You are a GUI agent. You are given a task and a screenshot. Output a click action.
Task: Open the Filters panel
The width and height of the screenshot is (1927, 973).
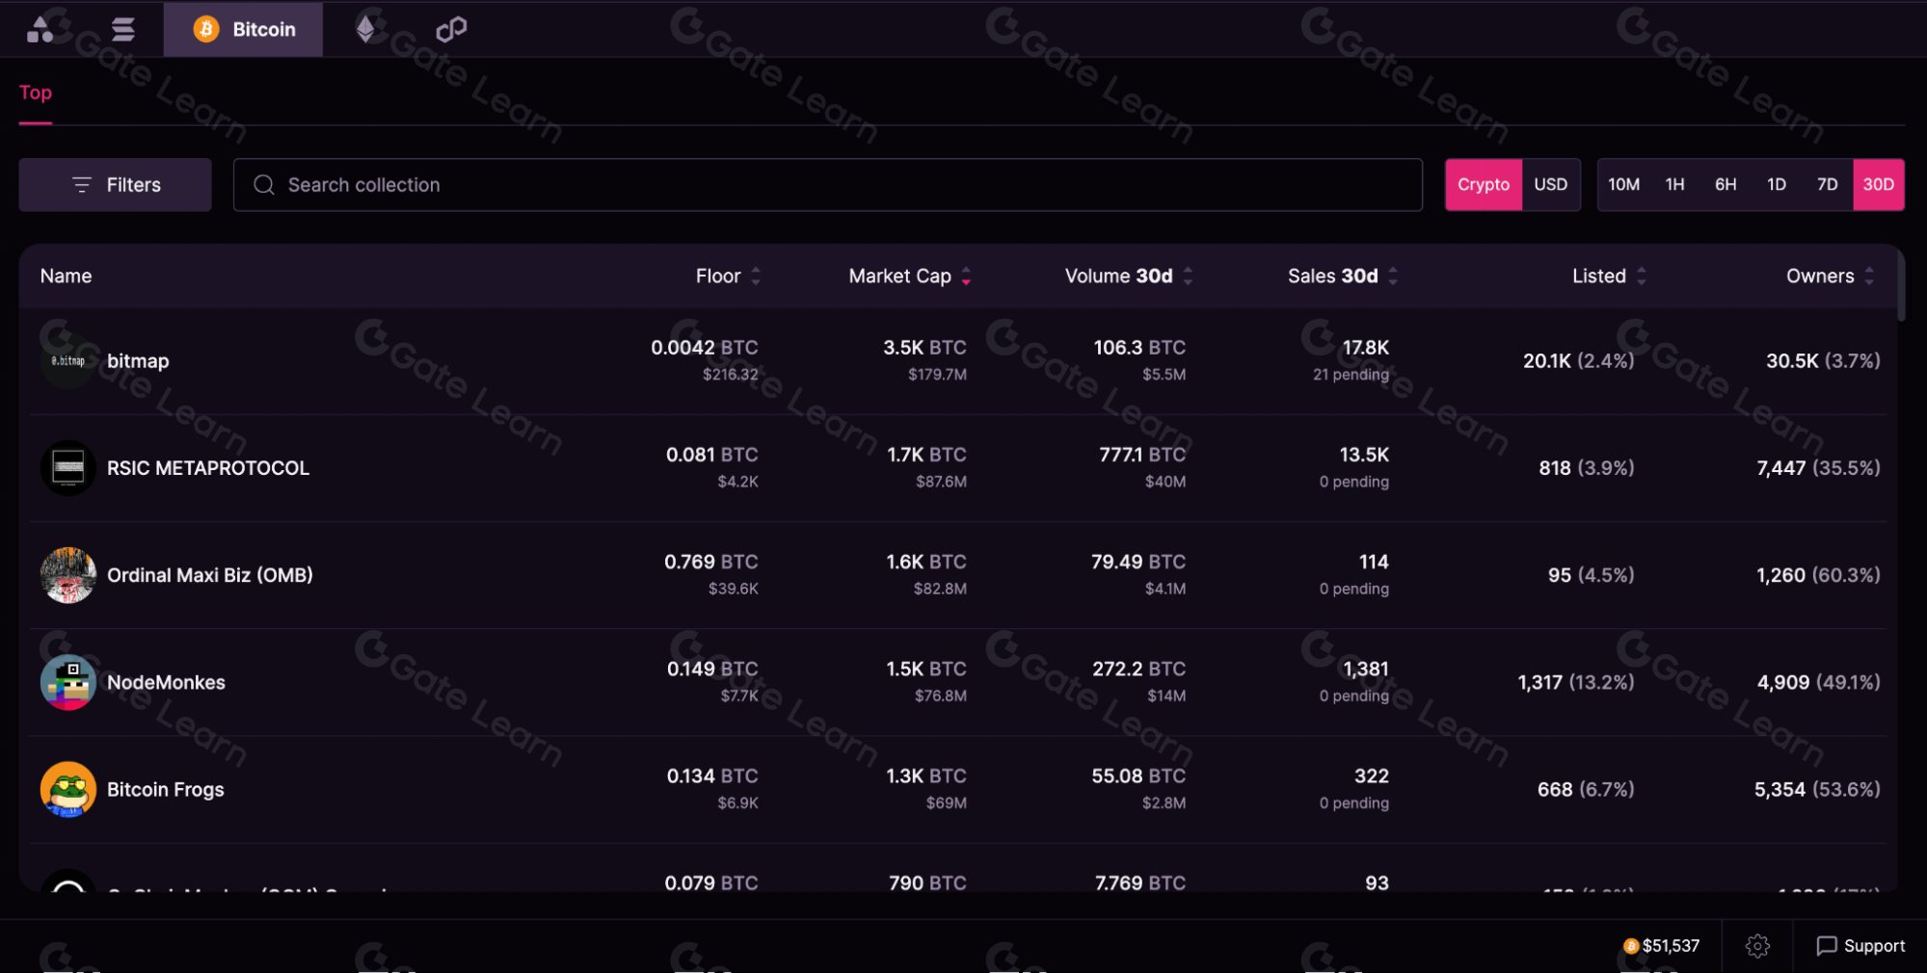[116, 185]
